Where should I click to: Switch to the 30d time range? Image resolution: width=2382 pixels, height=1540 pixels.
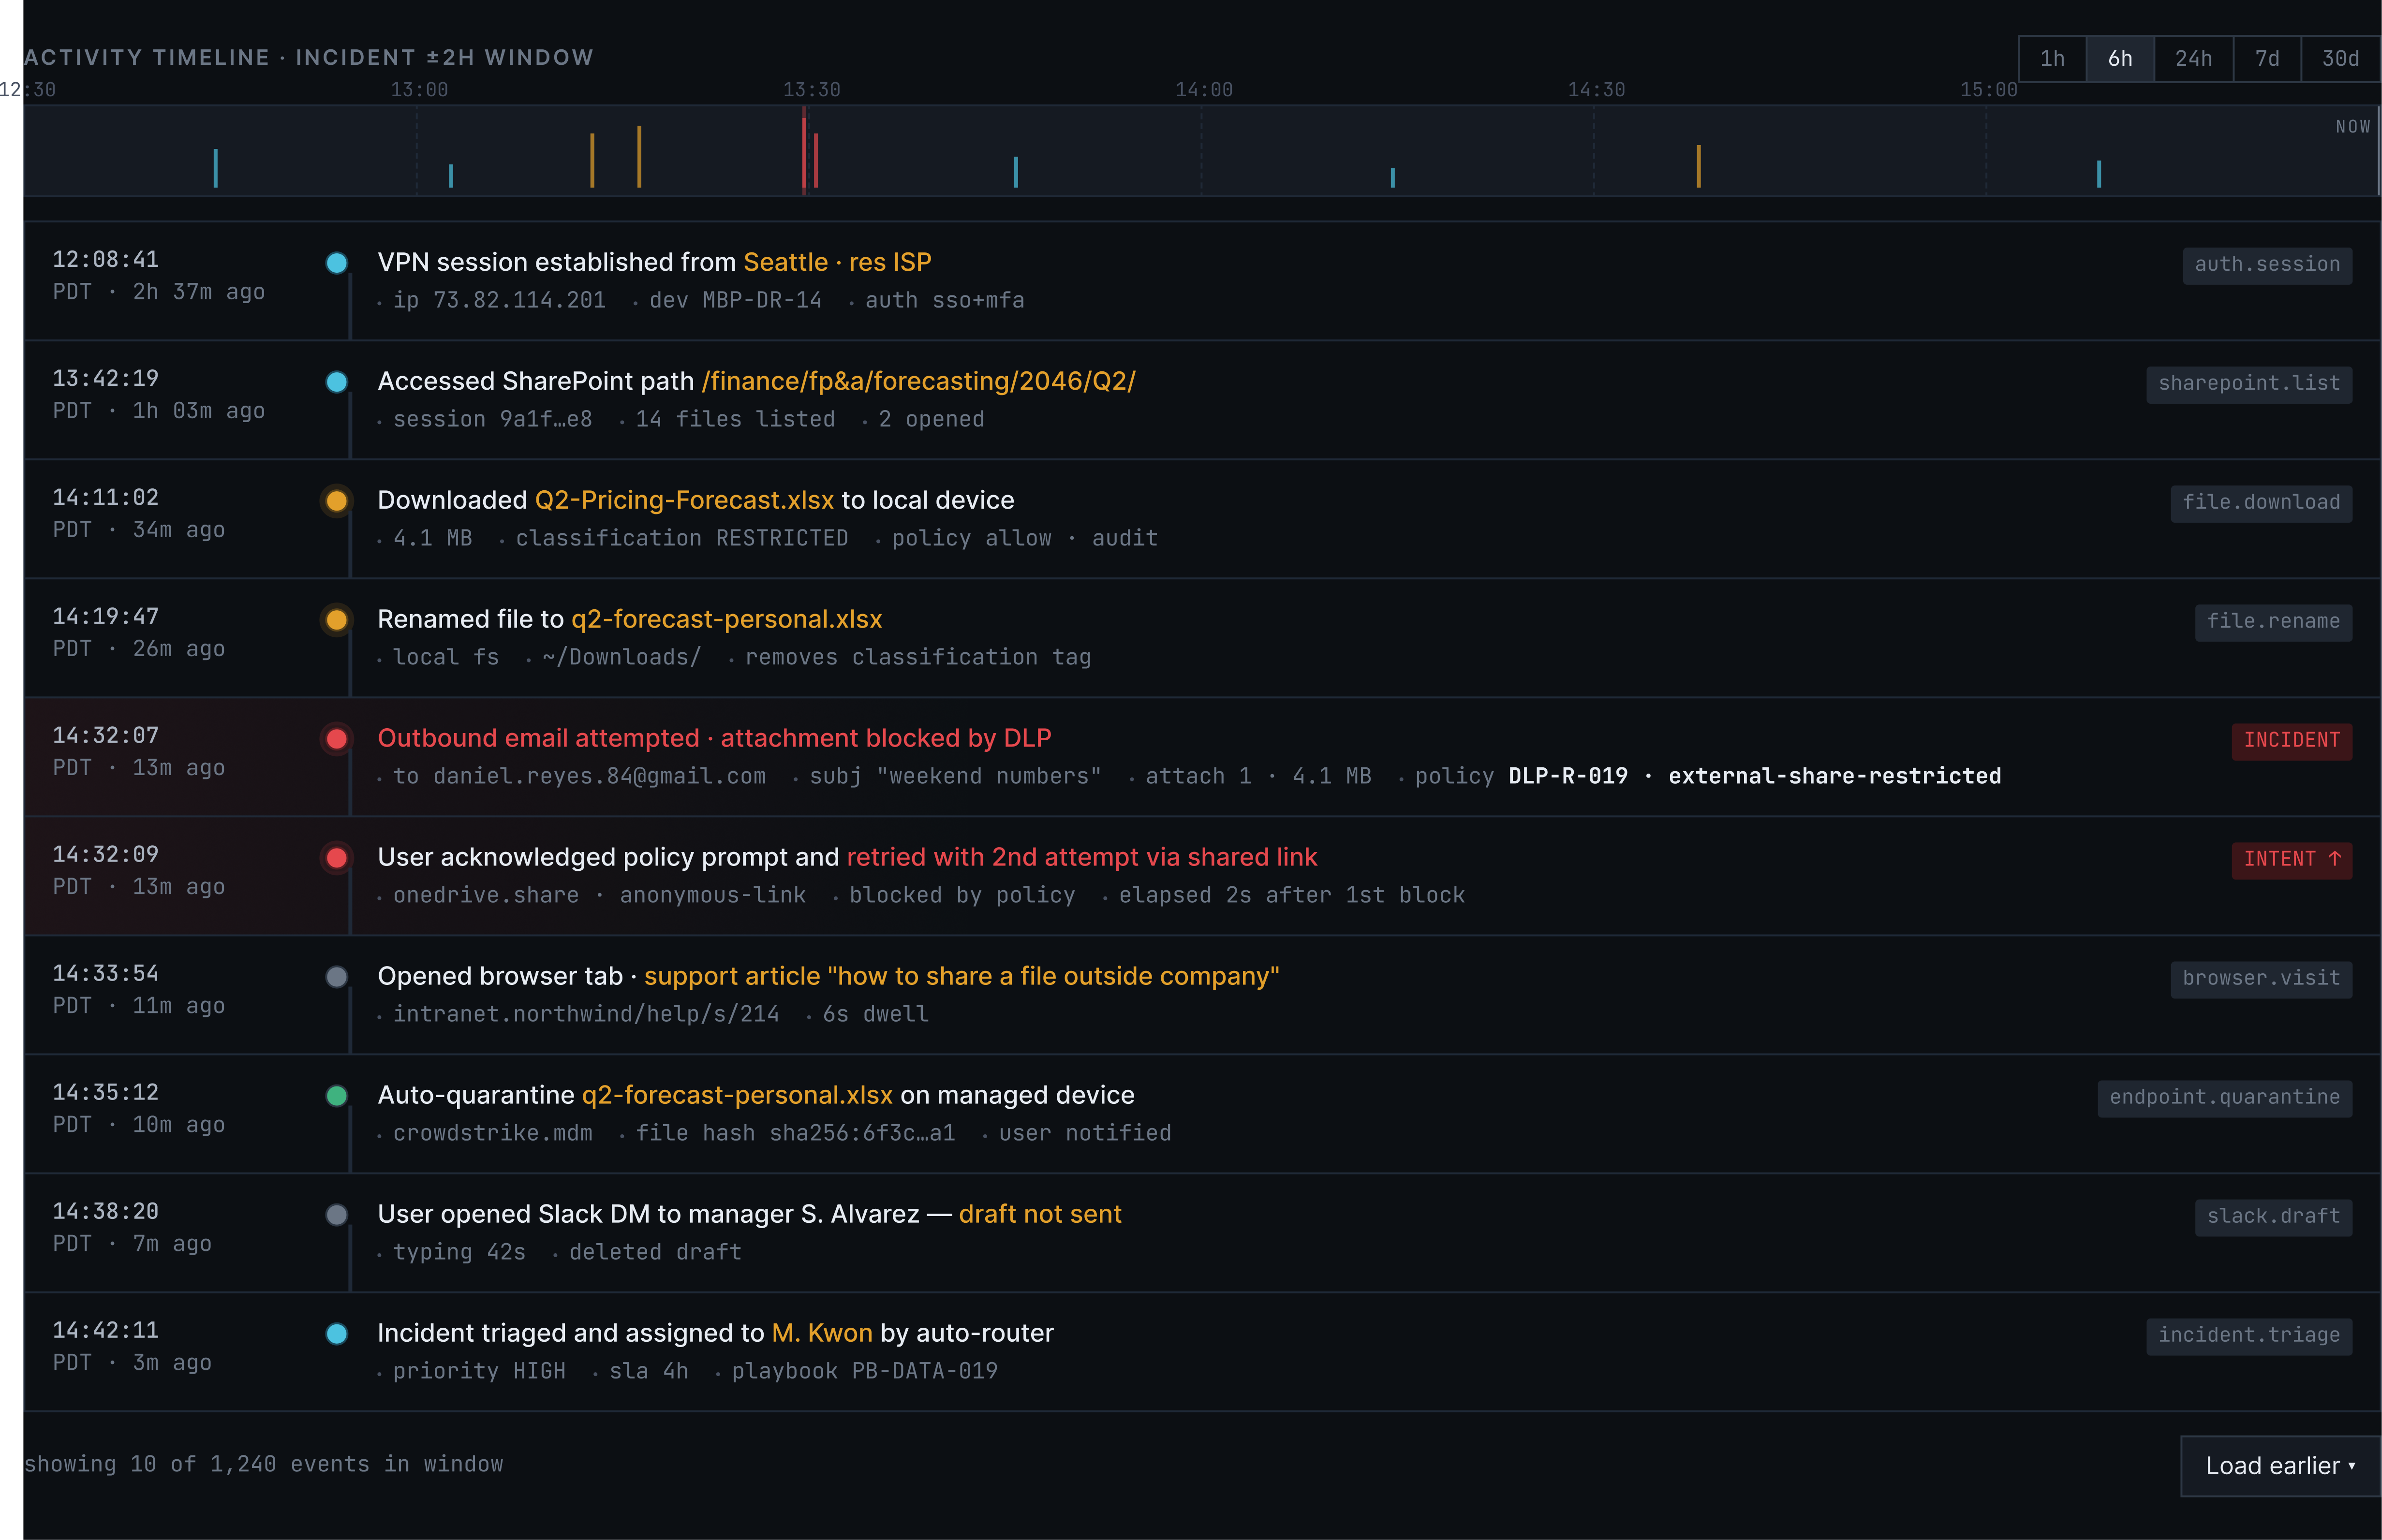[2340, 59]
